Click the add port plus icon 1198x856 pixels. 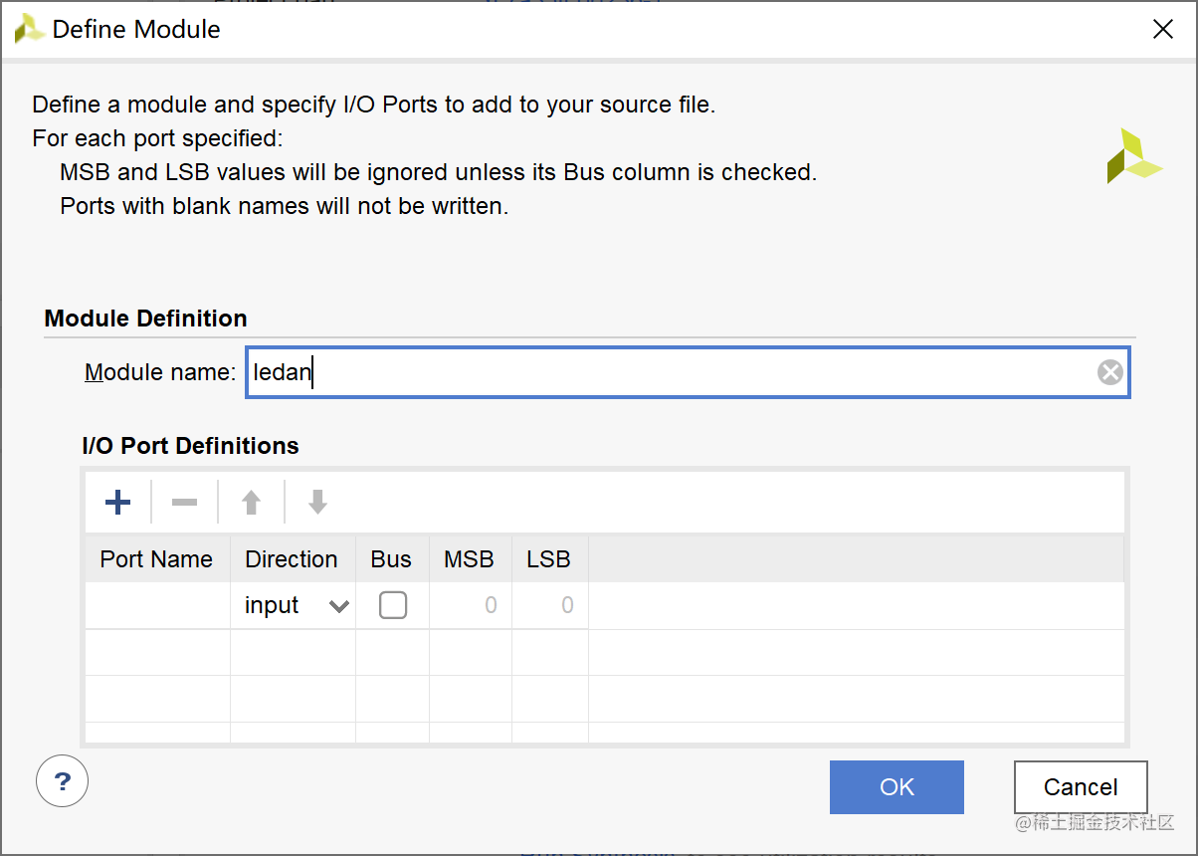tap(117, 503)
